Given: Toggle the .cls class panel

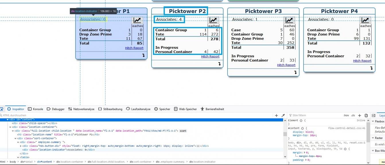Looking at the screenshot, I should pyautogui.click(x=353, y=116).
